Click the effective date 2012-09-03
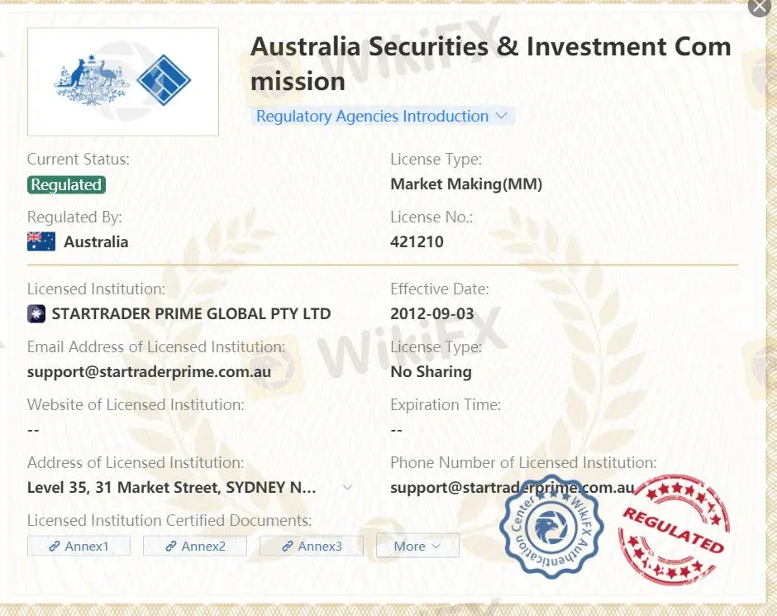Viewport: 777px width, 616px height. click(x=432, y=314)
